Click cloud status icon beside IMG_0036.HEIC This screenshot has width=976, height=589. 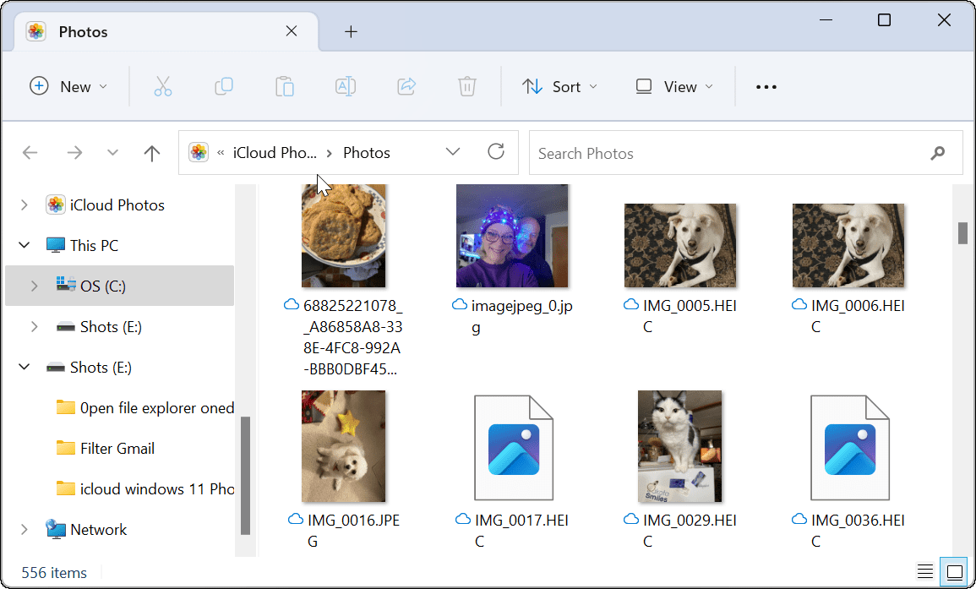pos(799,519)
